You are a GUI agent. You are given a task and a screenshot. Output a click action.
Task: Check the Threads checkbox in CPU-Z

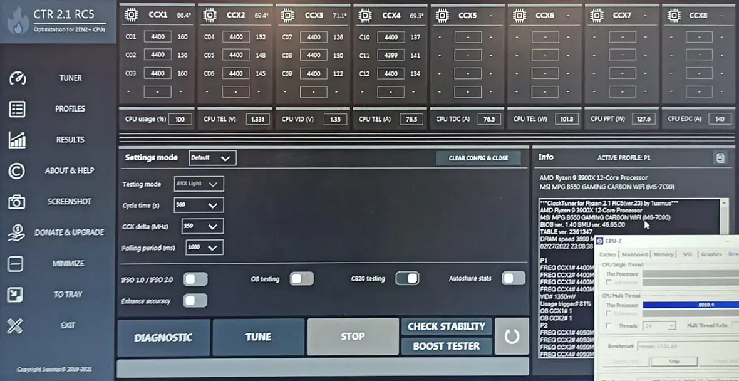609,326
